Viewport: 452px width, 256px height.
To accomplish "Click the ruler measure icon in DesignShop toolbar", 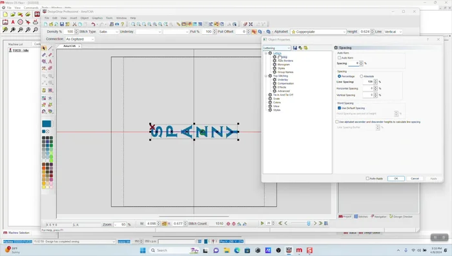I will [178, 25].
